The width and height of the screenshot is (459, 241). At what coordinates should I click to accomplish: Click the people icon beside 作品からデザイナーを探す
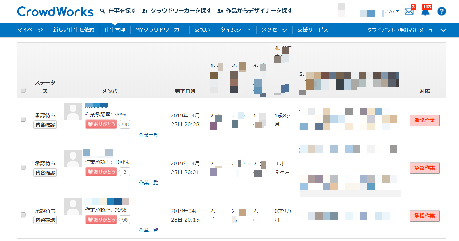(x=220, y=11)
